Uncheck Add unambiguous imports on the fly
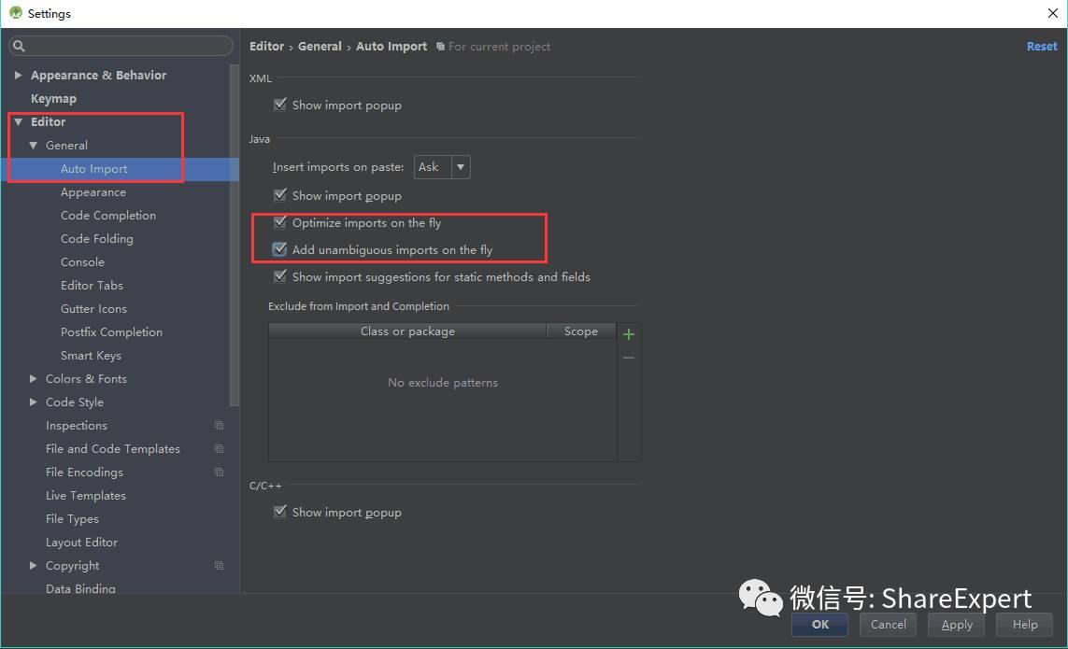This screenshot has height=649, width=1068. (279, 249)
